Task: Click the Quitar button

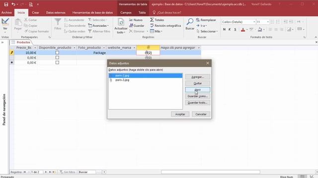Action: 198,84
